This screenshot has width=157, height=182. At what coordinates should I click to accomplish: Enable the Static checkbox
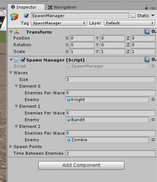(x=133, y=16)
